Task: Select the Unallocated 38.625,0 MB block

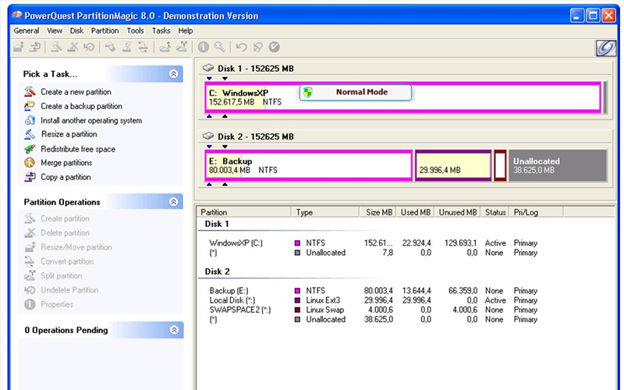Action: tap(558, 165)
